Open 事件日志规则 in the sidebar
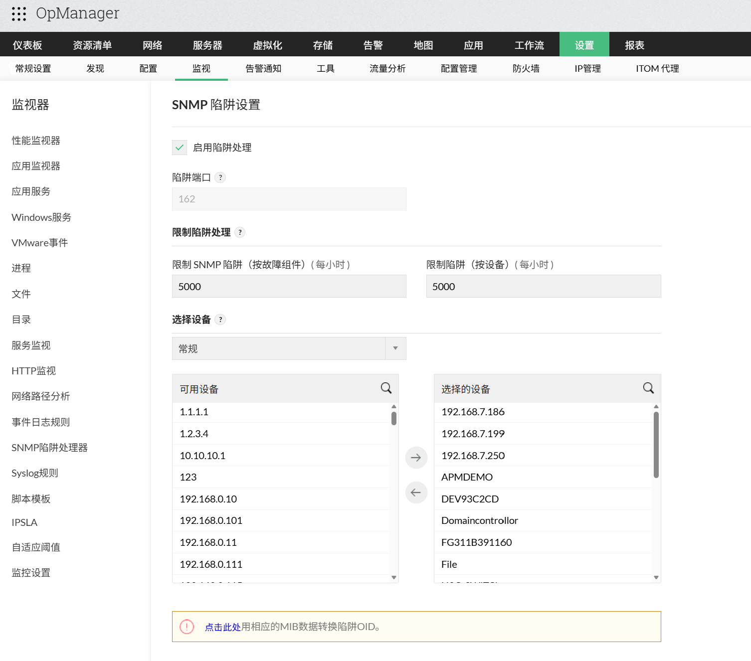 point(41,422)
